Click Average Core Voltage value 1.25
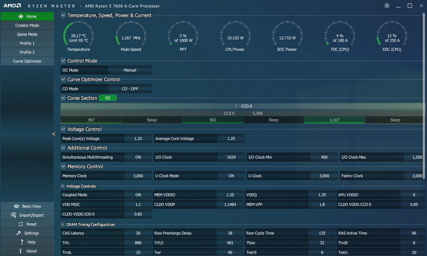 231,138
